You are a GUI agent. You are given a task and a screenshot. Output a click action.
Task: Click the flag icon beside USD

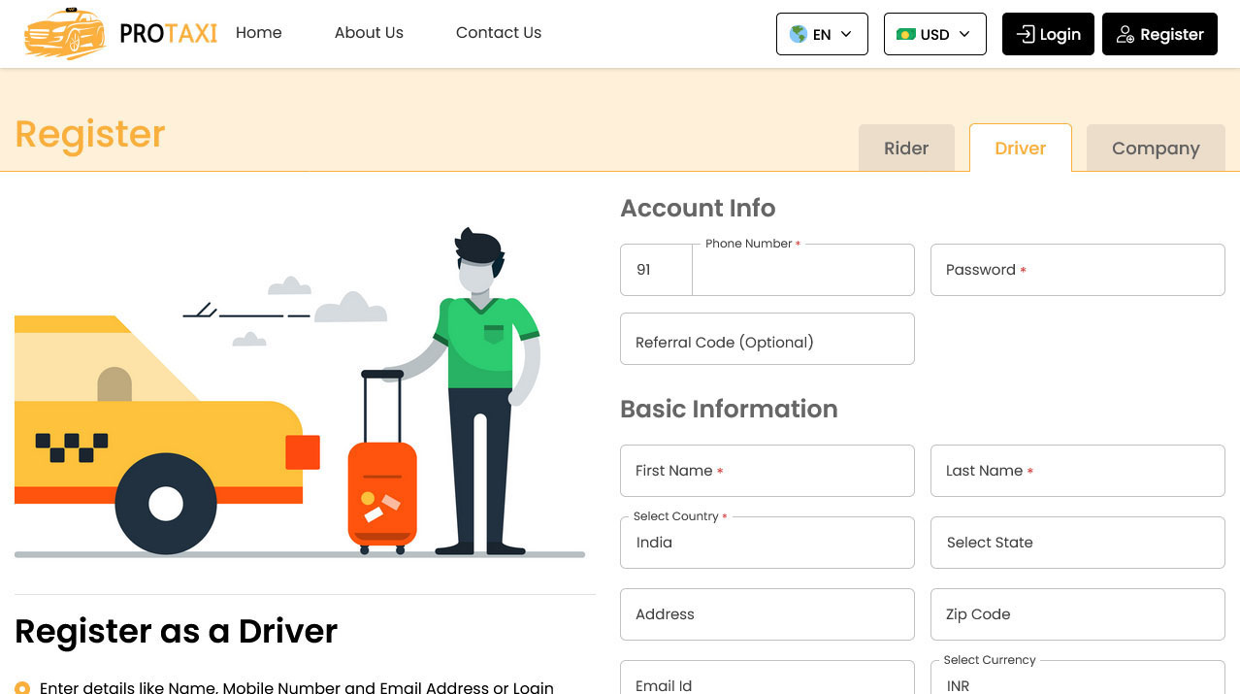(x=904, y=34)
